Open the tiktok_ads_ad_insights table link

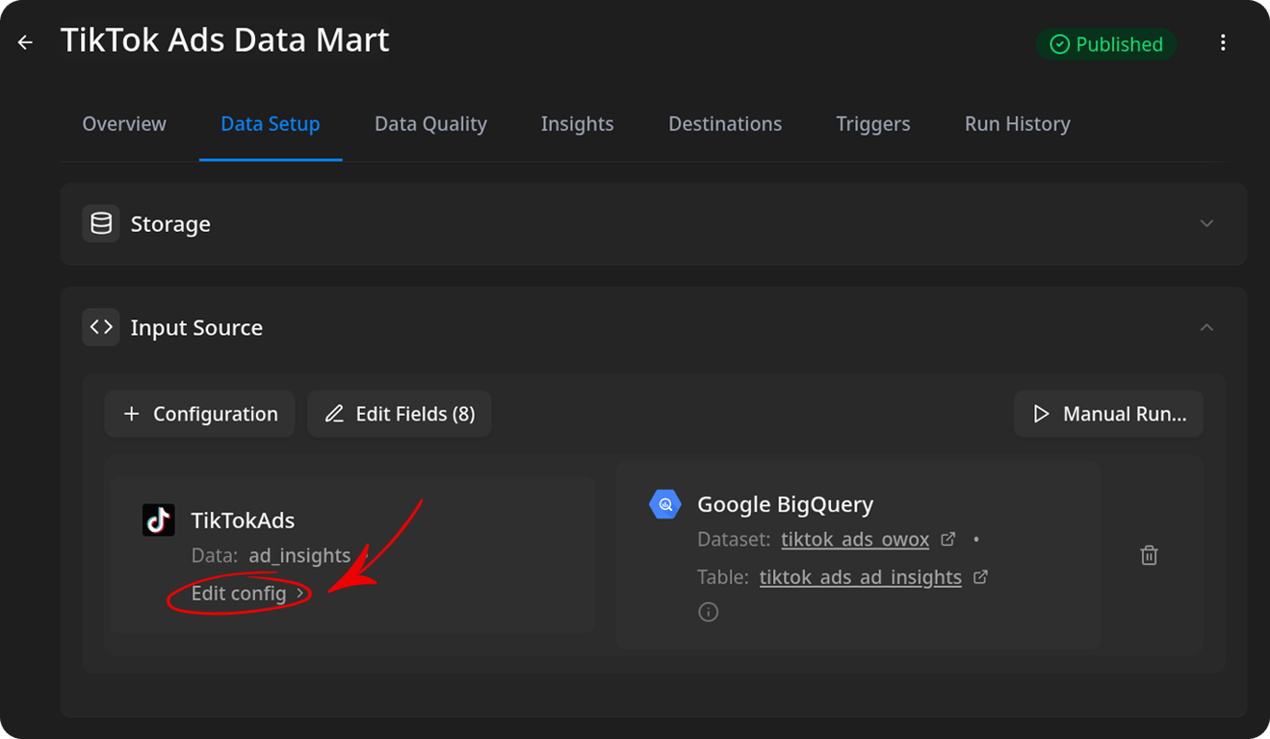point(861,577)
